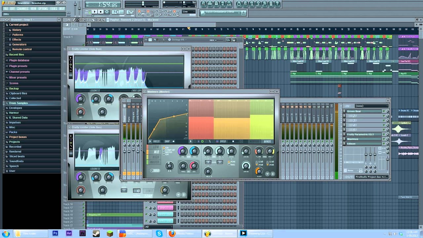Click the Maximus LMH DEL knob
The image size is (423, 238).
click(x=246, y=151)
